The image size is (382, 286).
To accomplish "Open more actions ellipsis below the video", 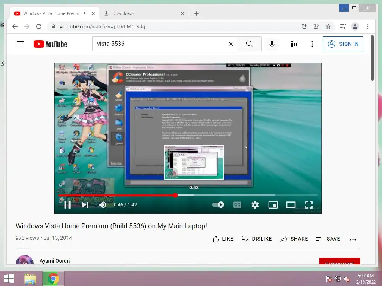I will click(x=353, y=239).
